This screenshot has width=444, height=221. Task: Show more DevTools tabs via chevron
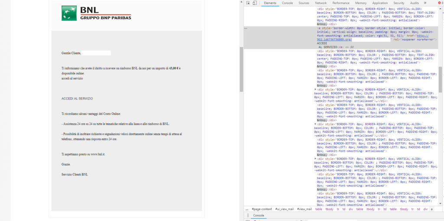click(425, 3)
